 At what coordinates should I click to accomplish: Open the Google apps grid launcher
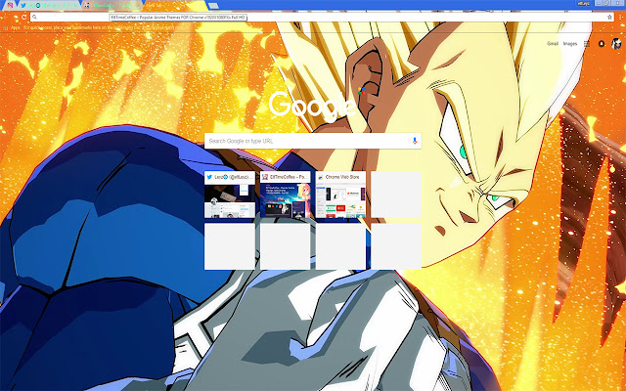587,44
